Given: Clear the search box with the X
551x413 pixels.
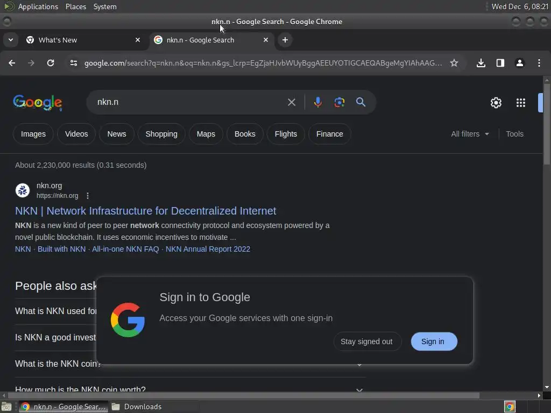Looking at the screenshot, I should [x=291, y=102].
